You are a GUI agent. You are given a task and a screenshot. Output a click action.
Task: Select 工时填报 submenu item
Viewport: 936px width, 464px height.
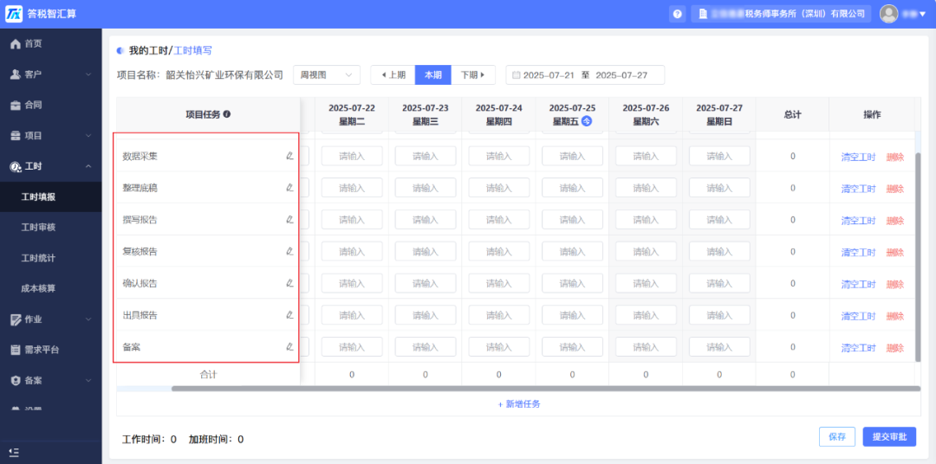click(x=51, y=197)
